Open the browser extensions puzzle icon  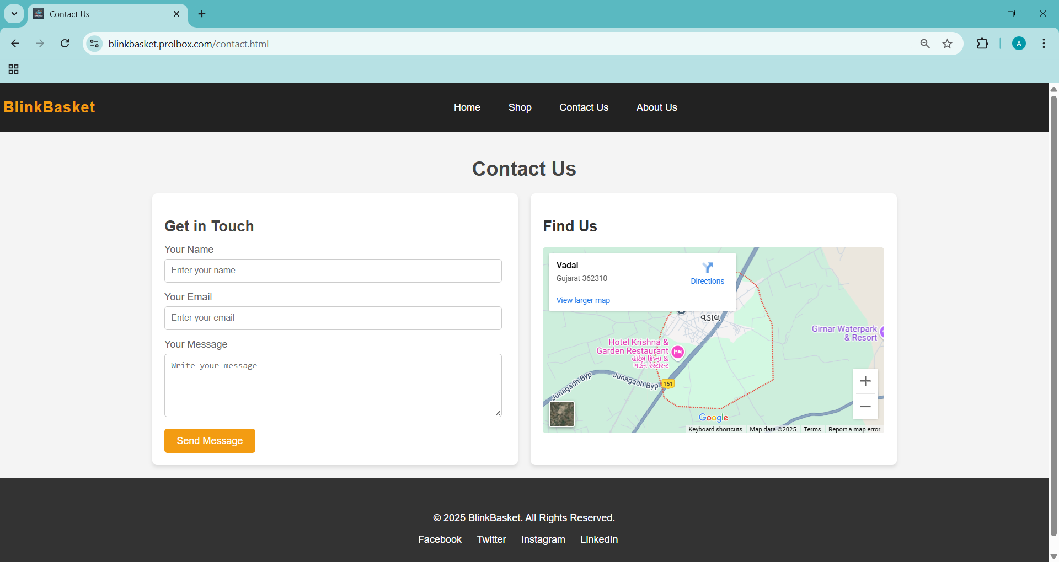982,44
